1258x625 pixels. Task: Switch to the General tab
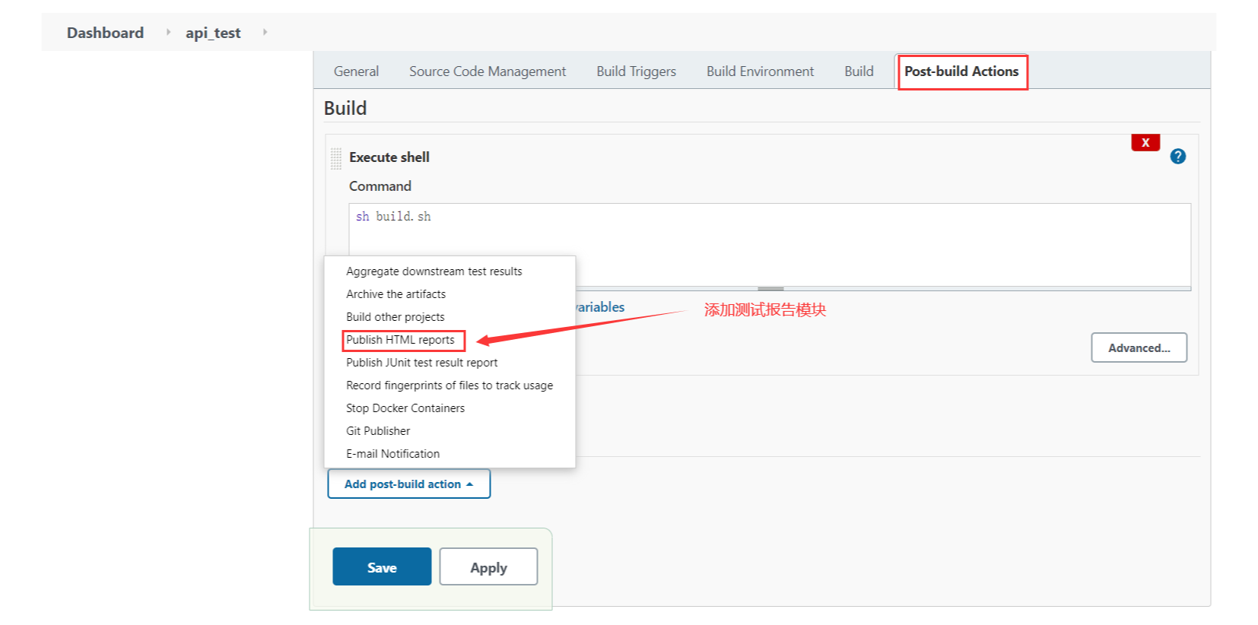(x=356, y=71)
